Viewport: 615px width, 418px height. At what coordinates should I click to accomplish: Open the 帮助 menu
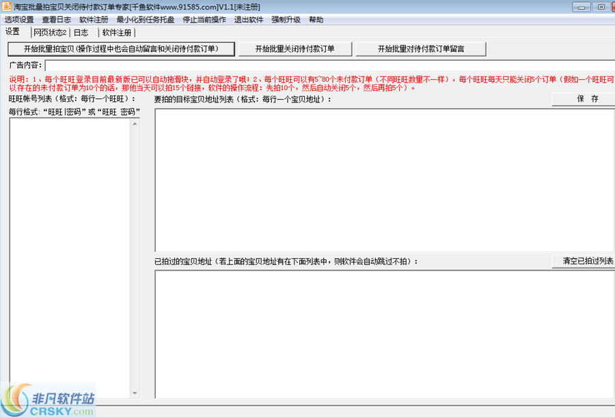316,20
